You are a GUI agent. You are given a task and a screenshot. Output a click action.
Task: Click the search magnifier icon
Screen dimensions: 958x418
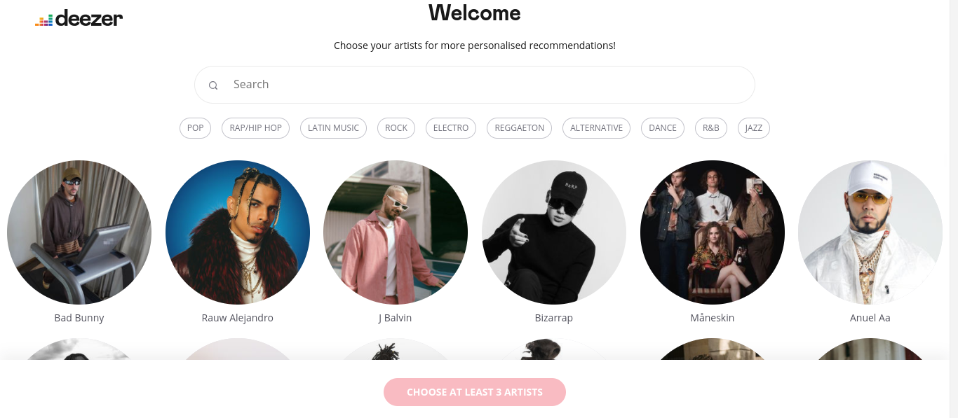[213, 85]
